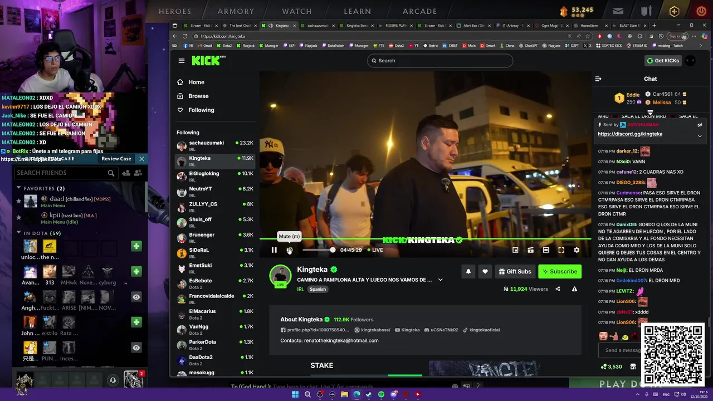713x401 pixels.
Task: Open NeutroYT channel in Following list
Action: [x=215, y=192]
